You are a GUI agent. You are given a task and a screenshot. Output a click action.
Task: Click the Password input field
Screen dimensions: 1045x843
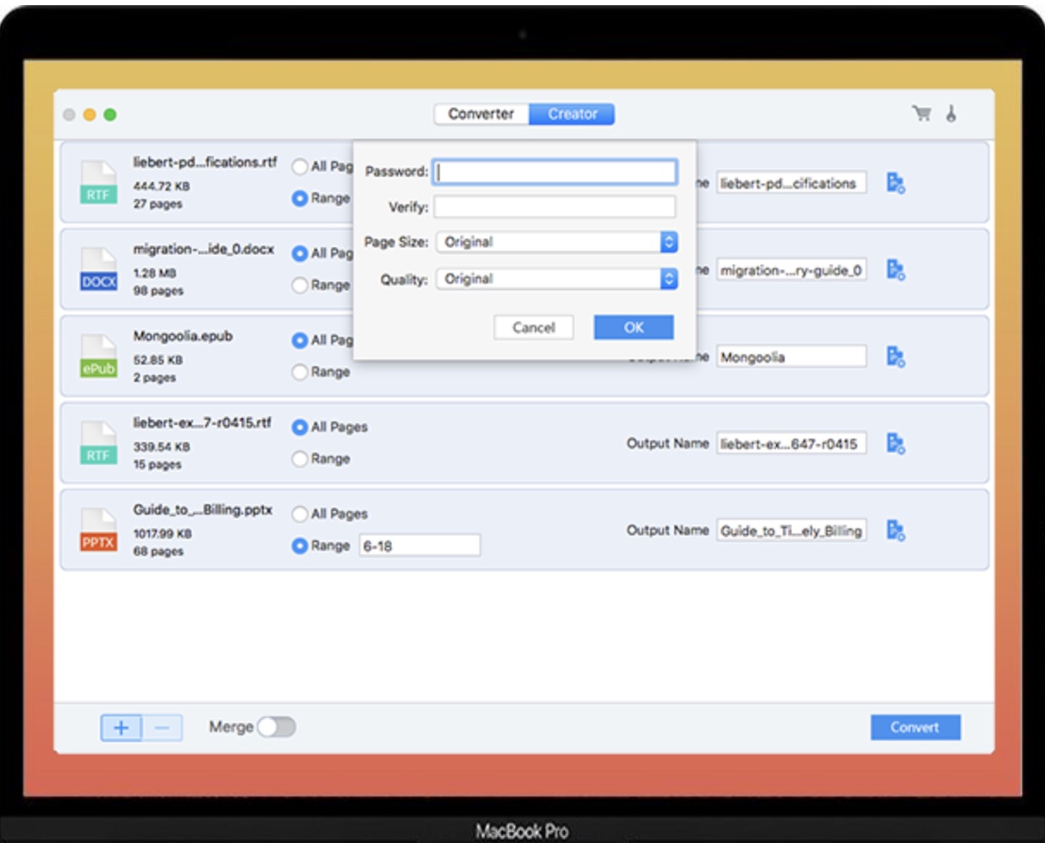point(555,172)
